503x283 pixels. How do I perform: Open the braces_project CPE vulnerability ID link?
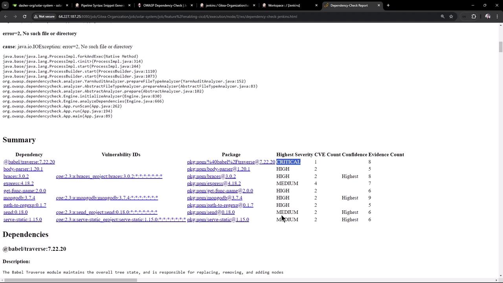pyautogui.click(x=109, y=176)
